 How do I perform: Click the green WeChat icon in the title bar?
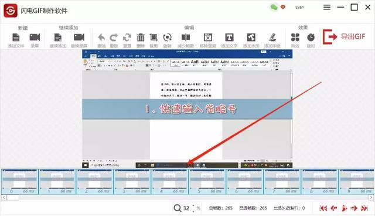tap(274, 7)
